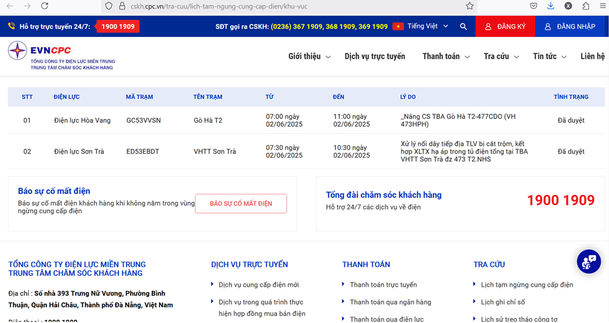Open Lịch ghi chỉ số link

pyautogui.click(x=503, y=302)
